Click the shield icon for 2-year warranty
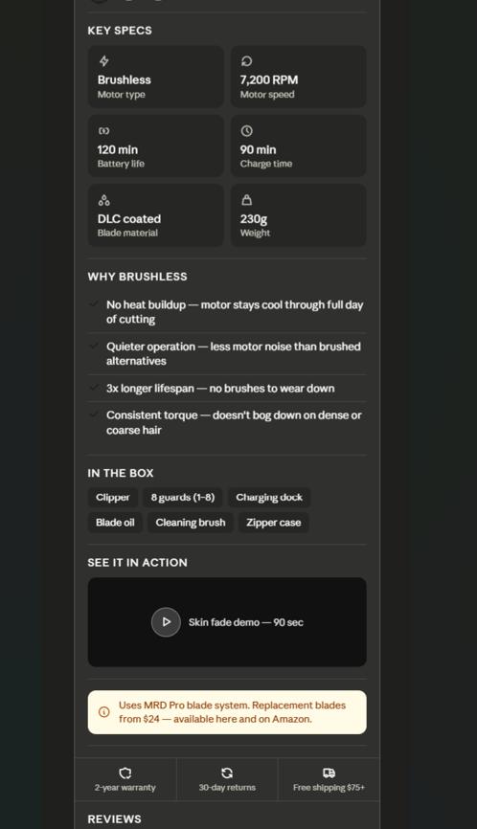 125,773
